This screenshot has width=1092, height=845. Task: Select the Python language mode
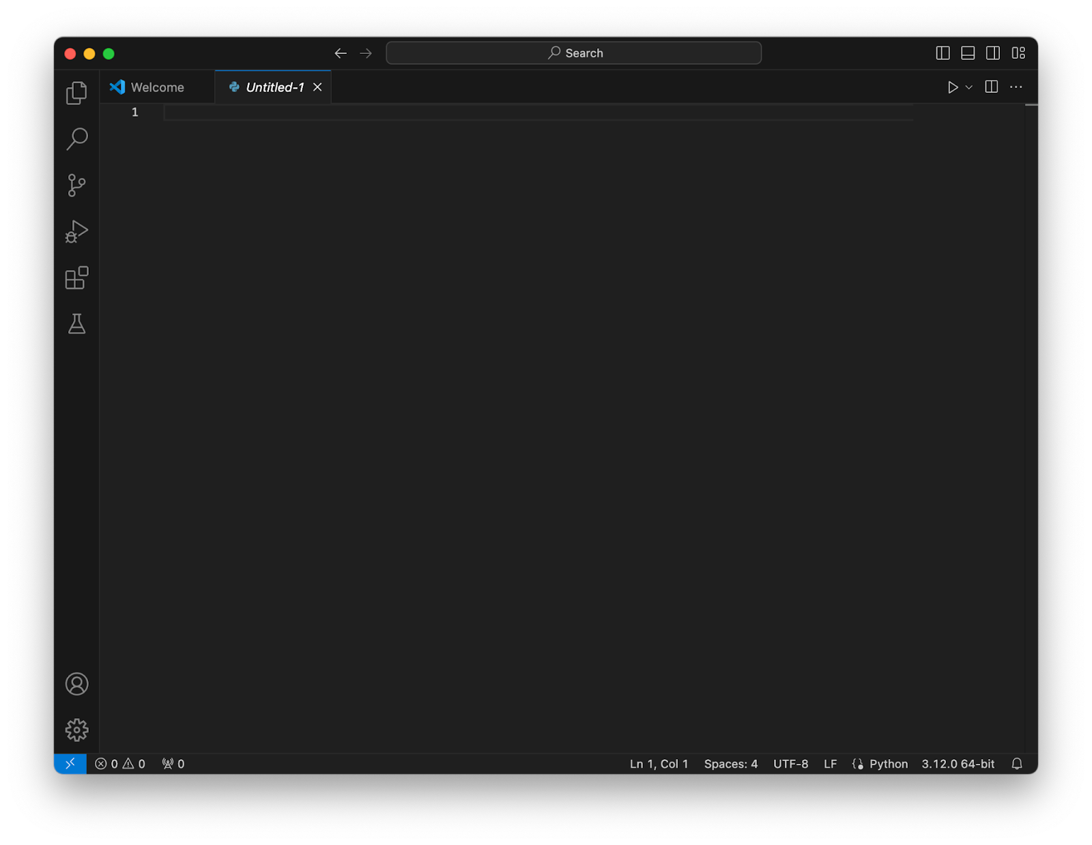(x=888, y=764)
